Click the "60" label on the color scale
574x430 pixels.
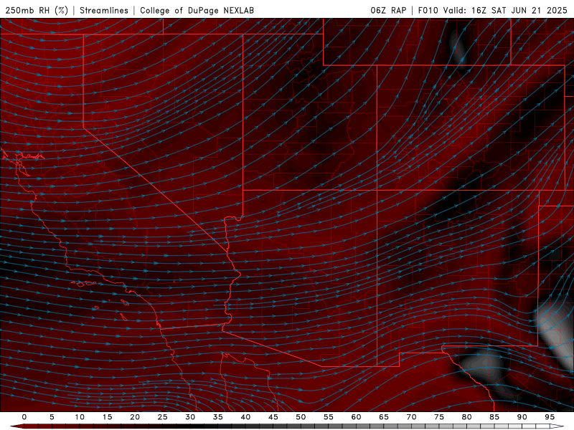pyautogui.click(x=356, y=417)
